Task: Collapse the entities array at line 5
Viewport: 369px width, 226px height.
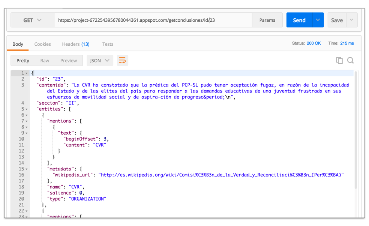Action: [x=27, y=109]
